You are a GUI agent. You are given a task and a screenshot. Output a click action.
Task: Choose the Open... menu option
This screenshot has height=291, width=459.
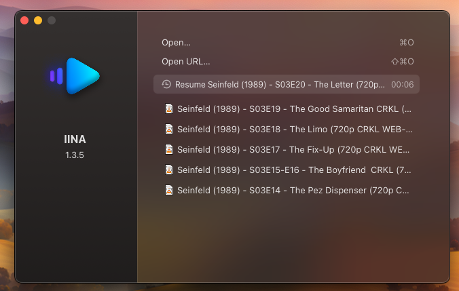(177, 42)
